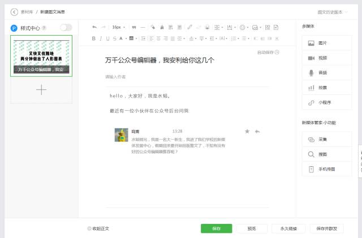This screenshot has width=362, height=238.
Task: Click the 自动保存 clock icon
Action: (277, 52)
